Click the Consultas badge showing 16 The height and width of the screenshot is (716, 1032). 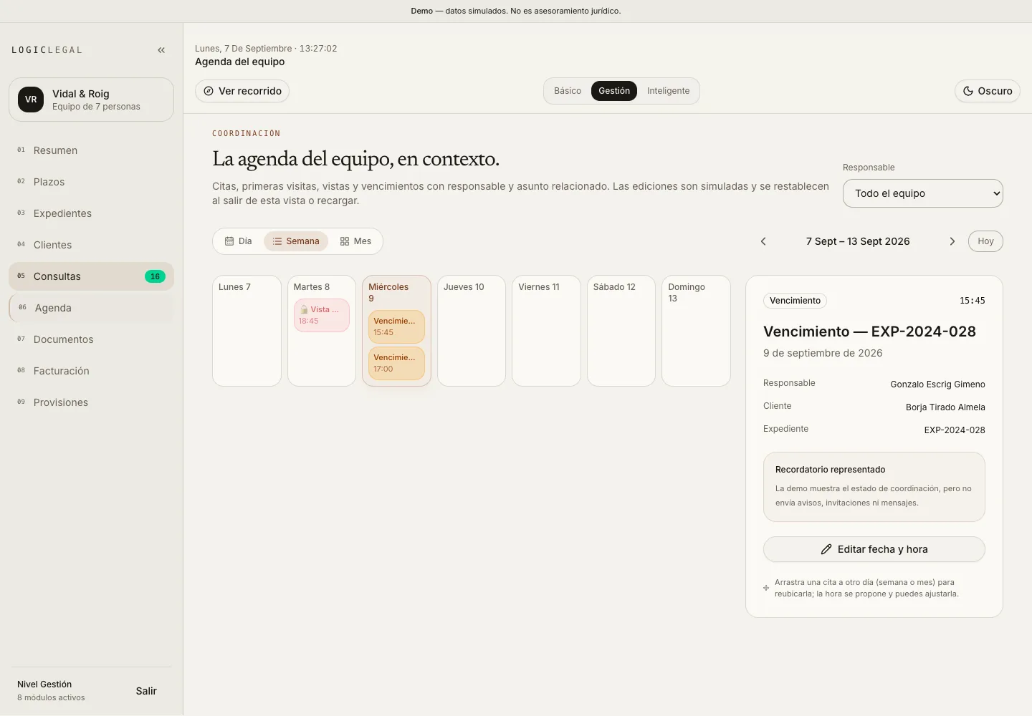155,276
